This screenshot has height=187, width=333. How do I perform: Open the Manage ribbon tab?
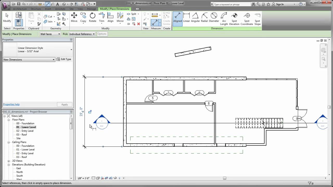pyautogui.click(x=91, y=9)
